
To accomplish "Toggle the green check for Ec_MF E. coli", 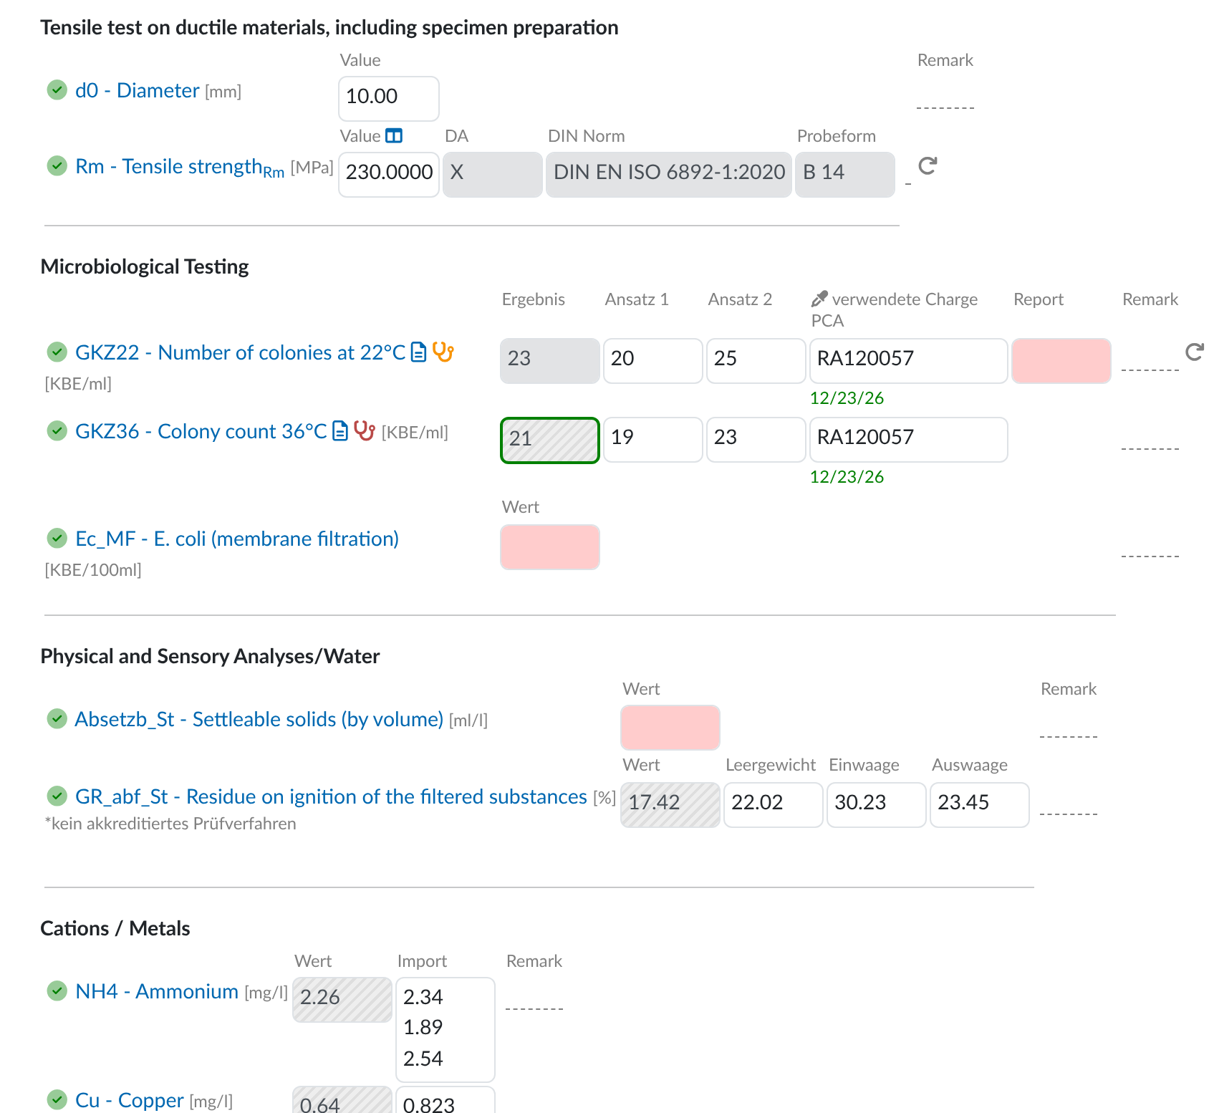I will click(57, 538).
